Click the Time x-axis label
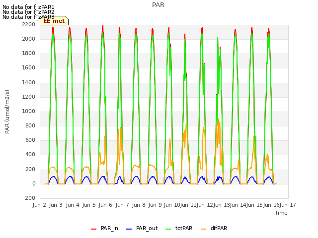Viewport: 318px width, 238px height. [x=281, y=213]
